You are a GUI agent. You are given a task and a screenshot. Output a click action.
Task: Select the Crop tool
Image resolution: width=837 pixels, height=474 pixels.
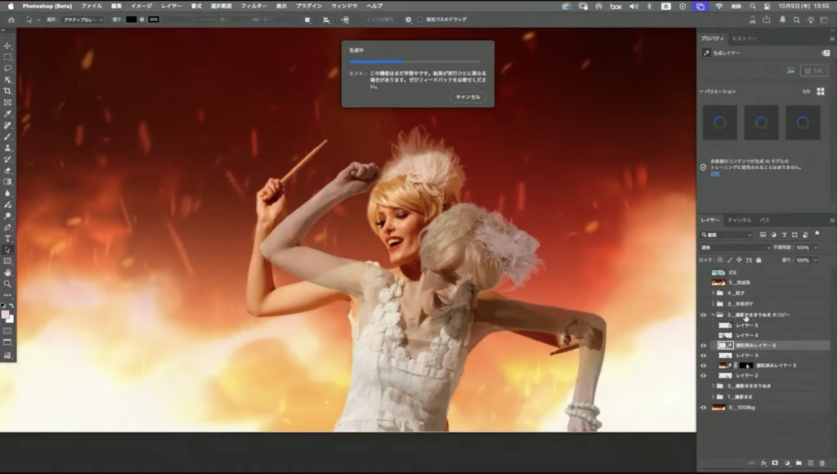coord(7,91)
